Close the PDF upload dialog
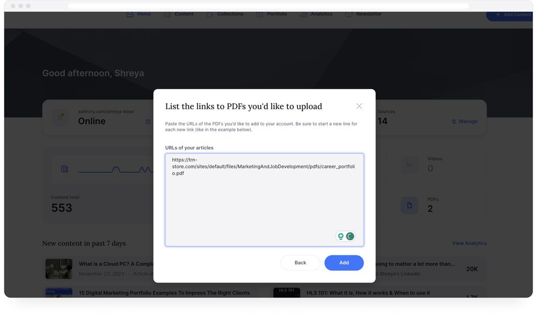Screen dimensions: 537x317 coord(359,106)
